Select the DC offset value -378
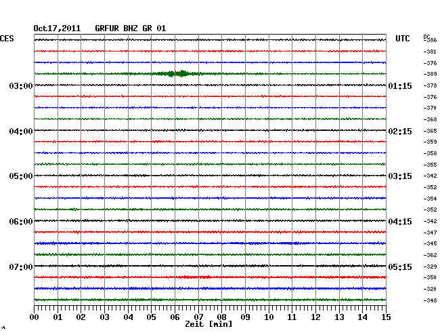Image resolution: width=440 pixels, height=335 pixels. (430, 85)
